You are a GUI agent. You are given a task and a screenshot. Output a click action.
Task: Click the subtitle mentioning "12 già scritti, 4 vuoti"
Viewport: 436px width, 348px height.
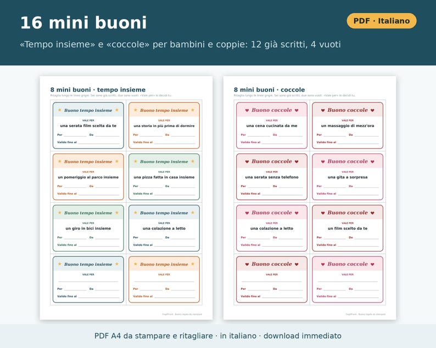180,44
